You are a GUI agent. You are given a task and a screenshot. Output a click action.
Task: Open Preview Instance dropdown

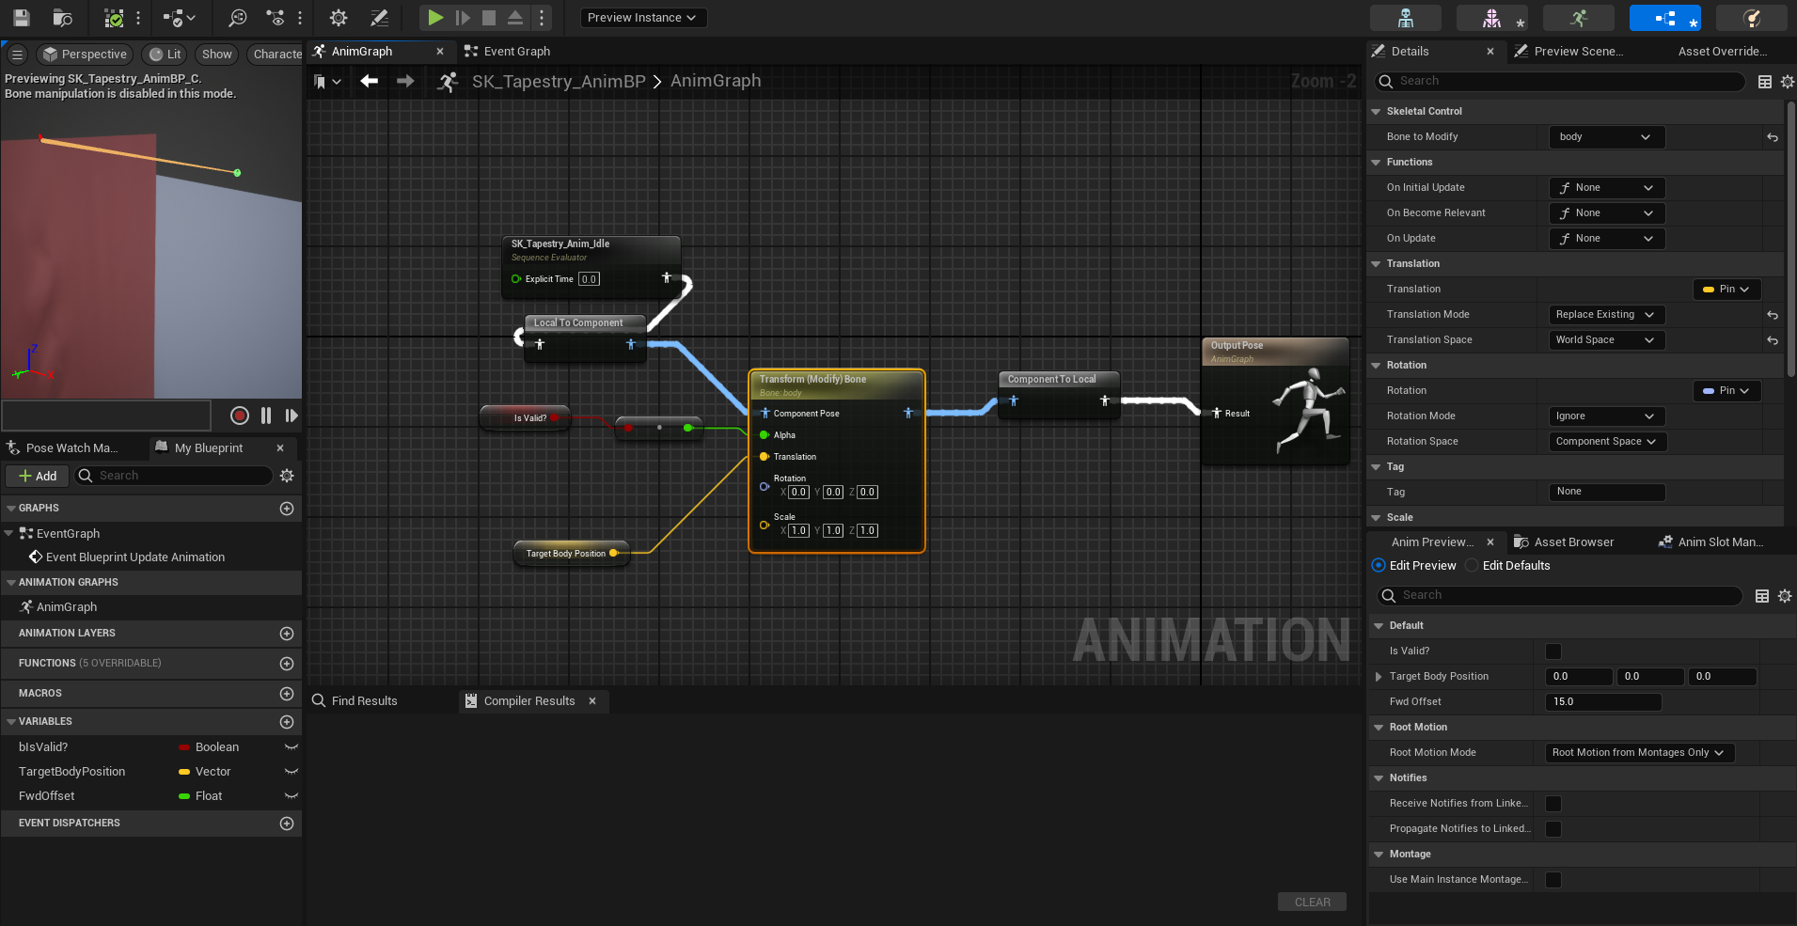point(643,18)
